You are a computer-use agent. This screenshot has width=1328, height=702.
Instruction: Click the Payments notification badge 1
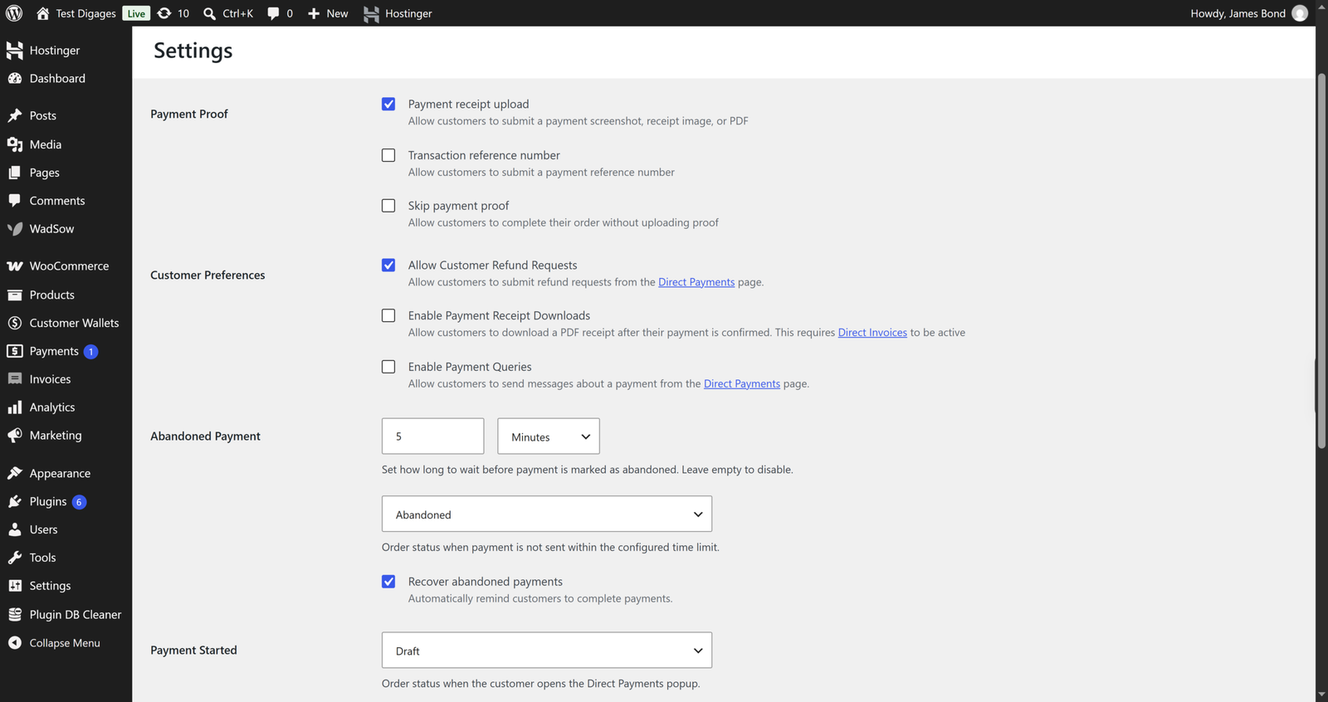(91, 352)
